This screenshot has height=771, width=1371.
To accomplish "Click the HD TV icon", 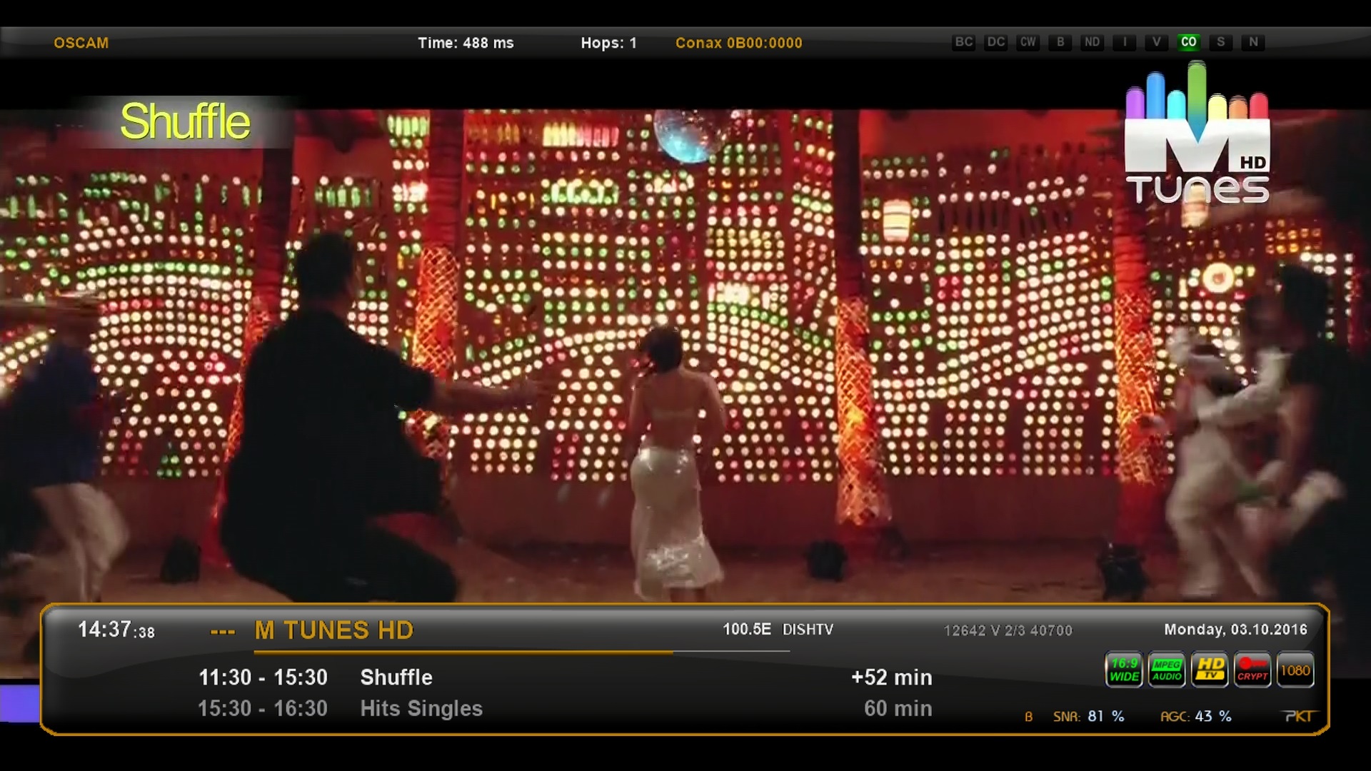I will pyautogui.click(x=1210, y=670).
